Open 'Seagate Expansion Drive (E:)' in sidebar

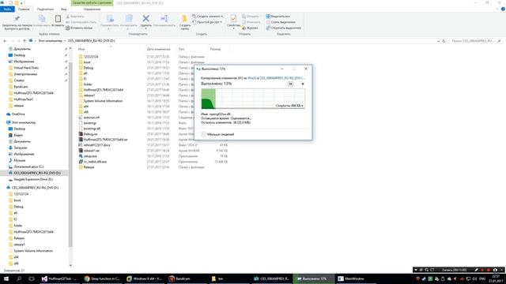33,179
